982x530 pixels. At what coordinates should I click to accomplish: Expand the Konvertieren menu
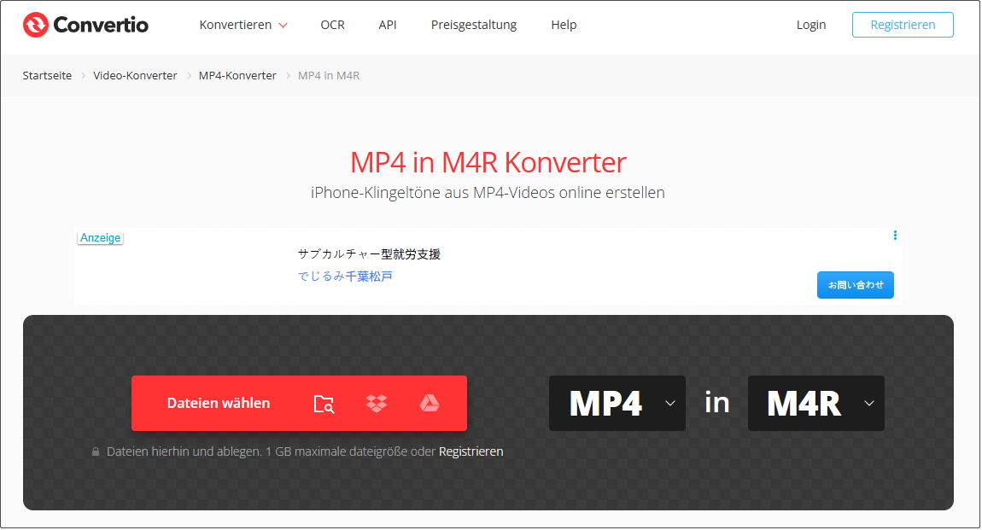coord(243,25)
